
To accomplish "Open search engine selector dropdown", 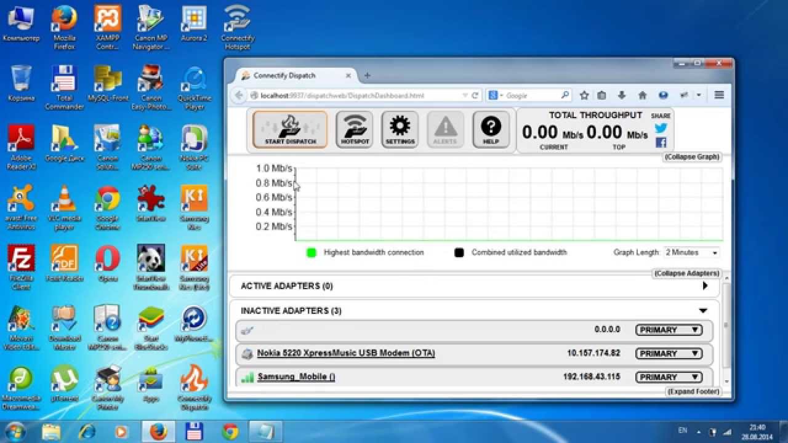I will [495, 95].
